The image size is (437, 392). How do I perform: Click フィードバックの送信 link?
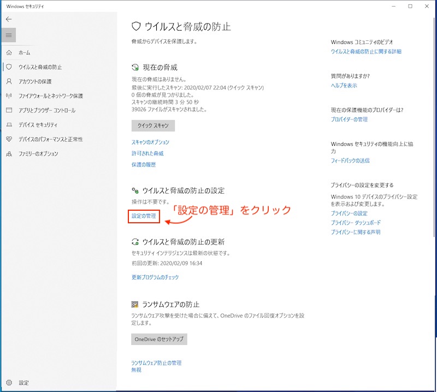click(350, 161)
